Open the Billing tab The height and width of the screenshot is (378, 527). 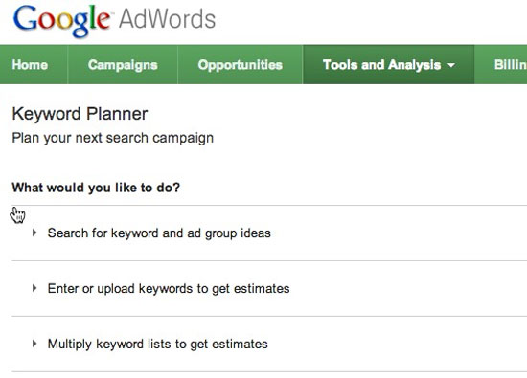(501, 64)
